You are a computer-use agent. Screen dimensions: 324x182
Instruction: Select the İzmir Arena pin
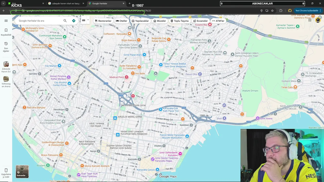coord(258,118)
